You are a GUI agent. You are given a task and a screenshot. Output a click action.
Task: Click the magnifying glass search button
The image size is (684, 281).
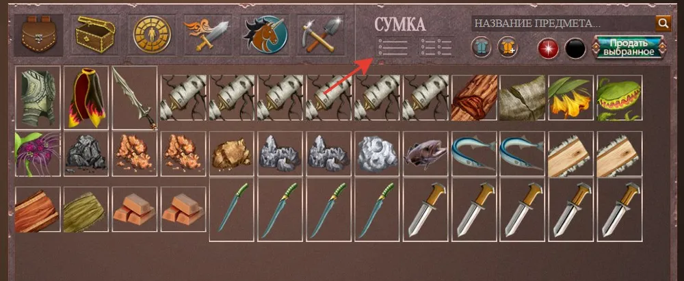[x=663, y=23]
